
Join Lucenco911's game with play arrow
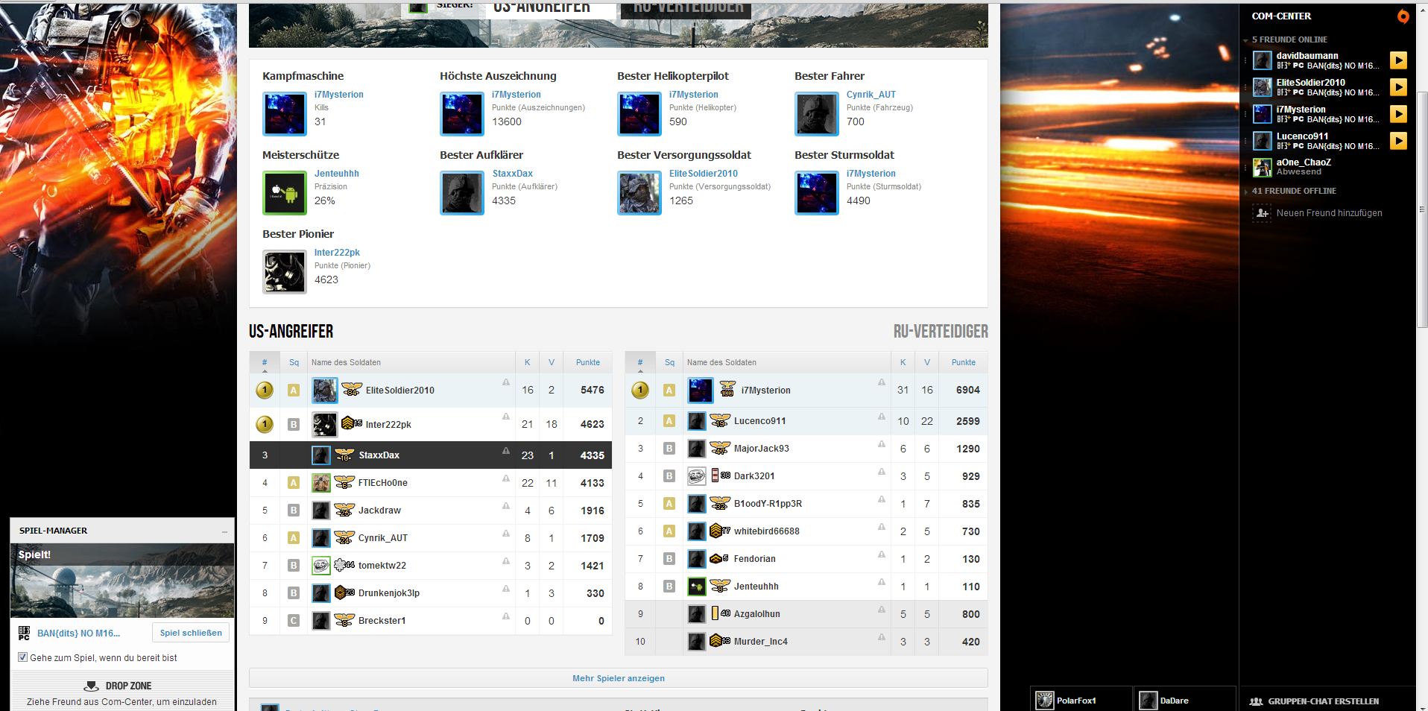[x=1398, y=141]
